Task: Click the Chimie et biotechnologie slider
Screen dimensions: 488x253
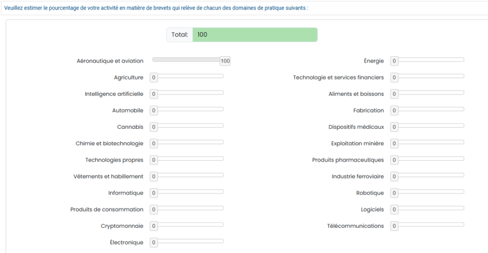Action: (x=190, y=142)
